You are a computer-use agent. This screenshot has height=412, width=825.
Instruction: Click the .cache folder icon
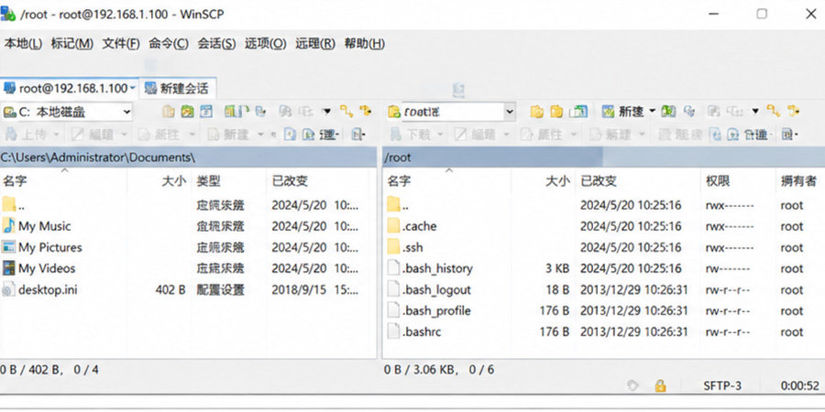pos(393,226)
